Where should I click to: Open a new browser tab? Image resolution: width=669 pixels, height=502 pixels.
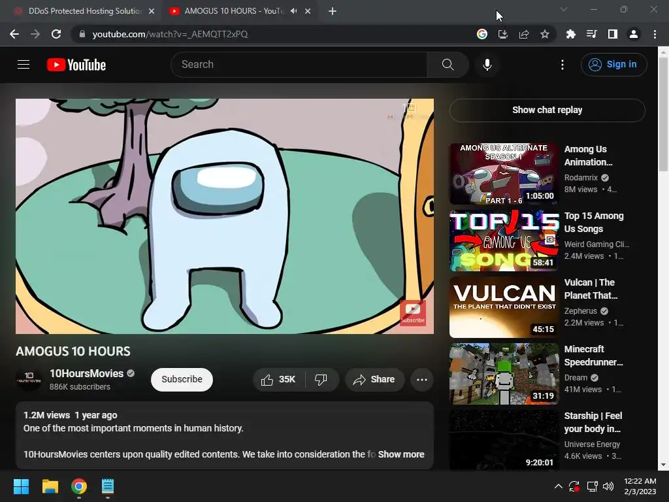pyautogui.click(x=333, y=12)
